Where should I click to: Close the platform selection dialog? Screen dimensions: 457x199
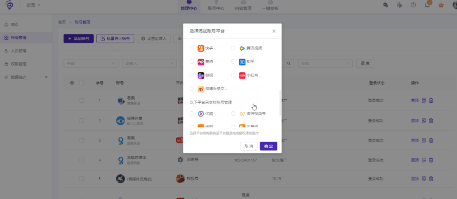pos(274,31)
